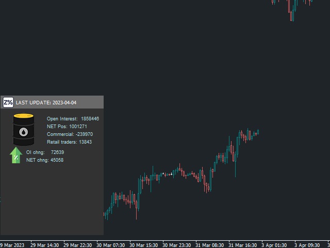
Task: Click the 29 Mar 22:30 time label
Action: [x=78, y=245]
